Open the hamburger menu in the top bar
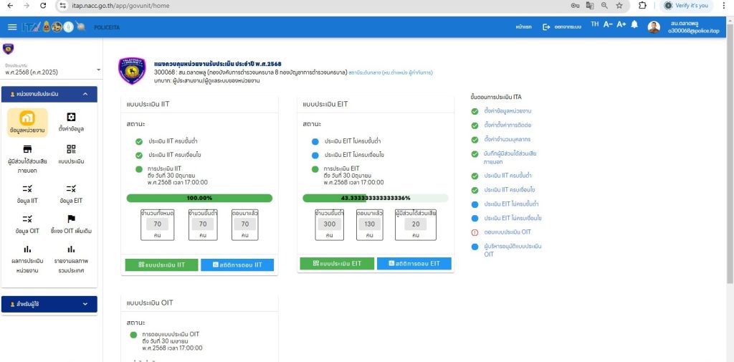The height and width of the screenshot is (362, 734). pyautogui.click(x=11, y=27)
